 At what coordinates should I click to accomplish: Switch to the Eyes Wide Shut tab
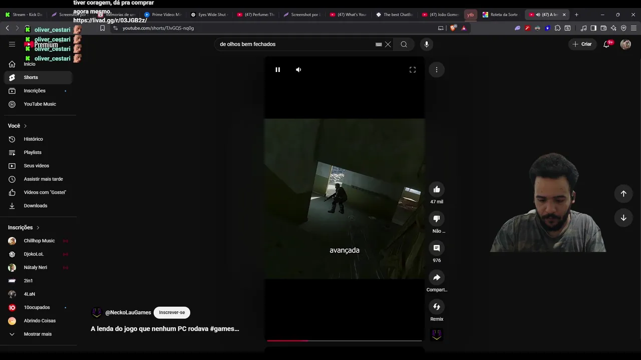pyautogui.click(x=209, y=14)
